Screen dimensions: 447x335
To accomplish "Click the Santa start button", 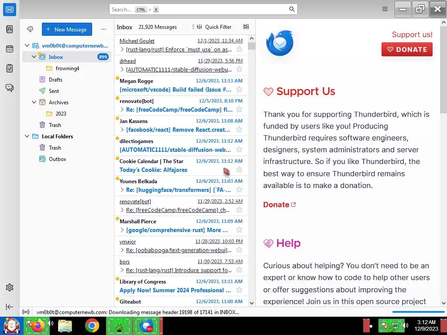I will click(x=11, y=326).
